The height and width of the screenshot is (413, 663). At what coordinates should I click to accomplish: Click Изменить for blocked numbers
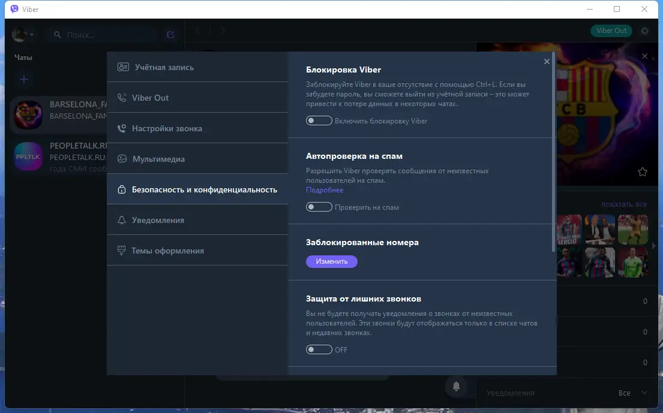pos(331,261)
